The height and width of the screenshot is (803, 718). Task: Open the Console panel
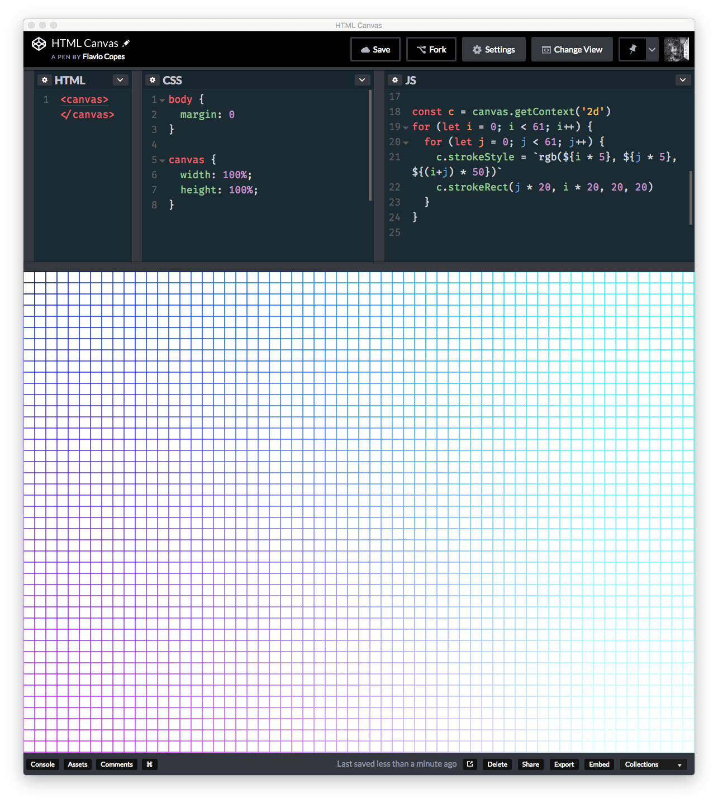click(42, 764)
